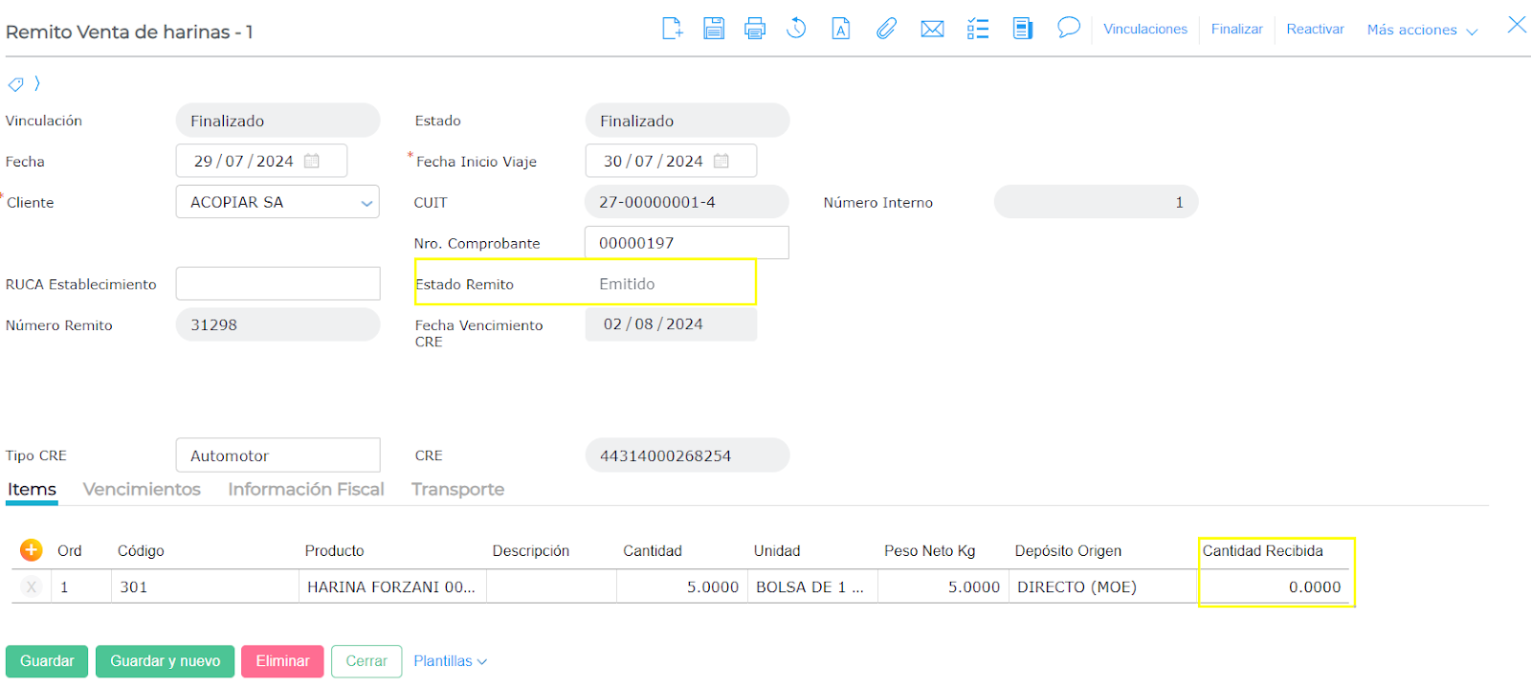The image size is (1531, 687).
Task: Print the remito using printer icon
Action: [x=755, y=29]
